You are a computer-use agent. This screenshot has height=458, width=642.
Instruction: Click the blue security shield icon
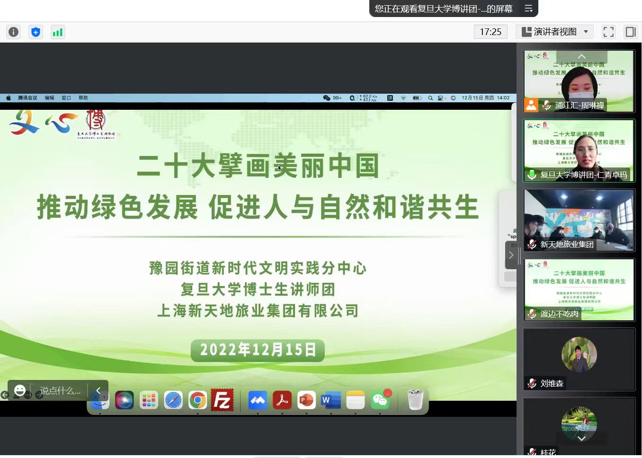tap(36, 32)
